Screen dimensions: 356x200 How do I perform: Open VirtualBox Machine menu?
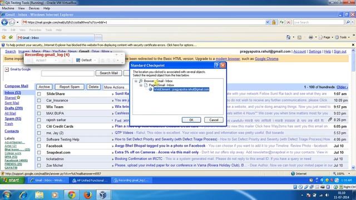8,8
